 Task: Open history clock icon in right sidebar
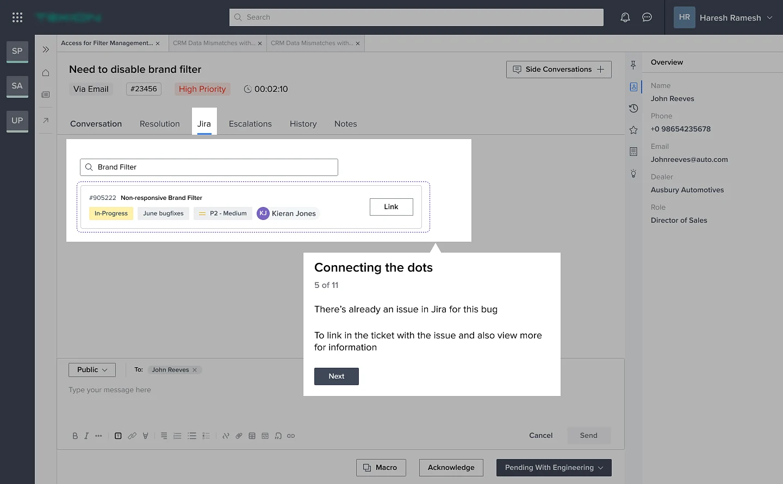(633, 109)
